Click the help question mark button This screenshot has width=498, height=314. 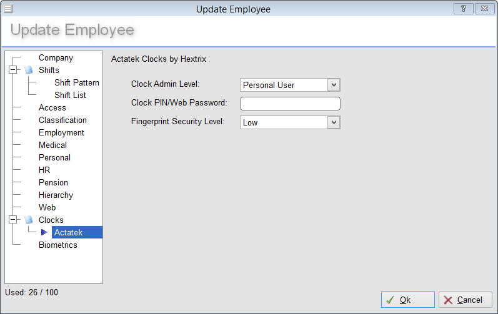point(464,9)
